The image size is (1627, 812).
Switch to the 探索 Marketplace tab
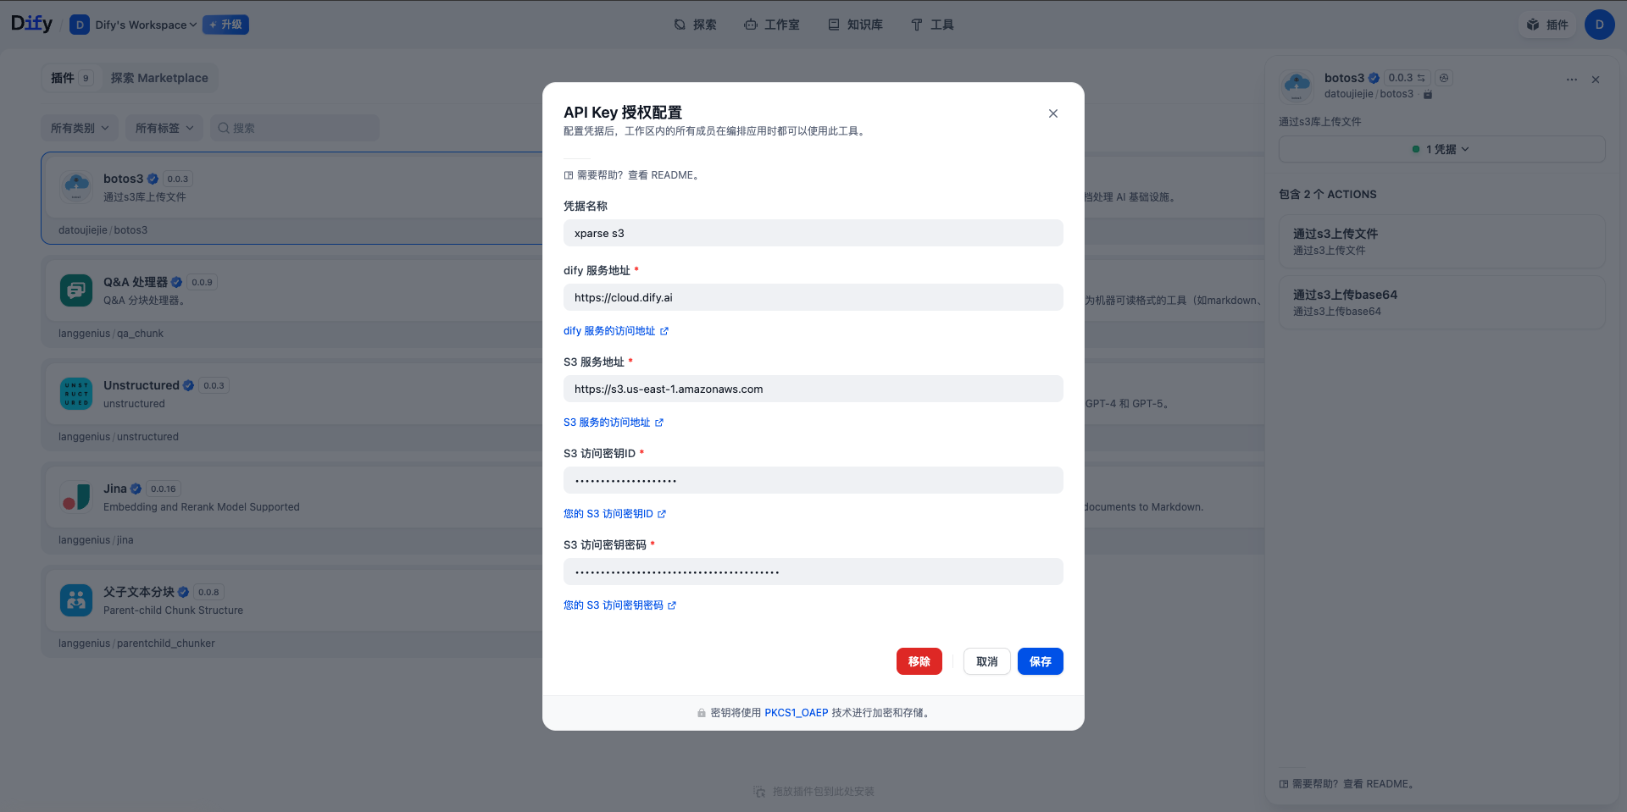click(159, 77)
